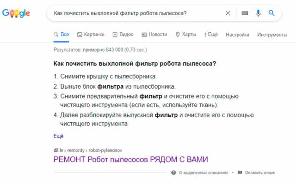Clear the search query with the X icon

click(228, 13)
